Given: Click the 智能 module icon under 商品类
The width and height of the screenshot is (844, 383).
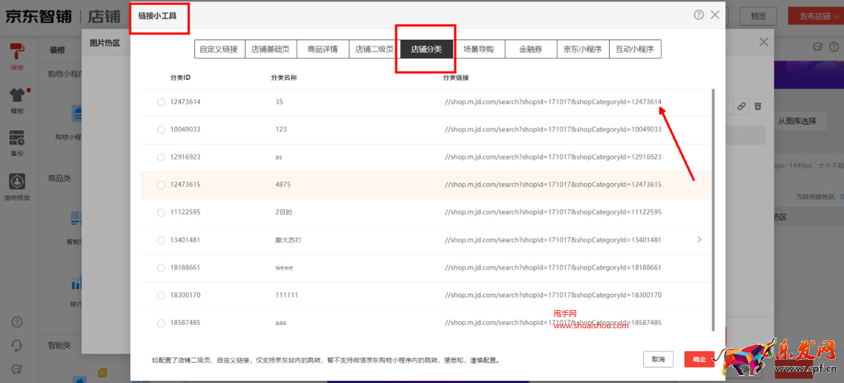Looking at the screenshot, I should click(76, 219).
